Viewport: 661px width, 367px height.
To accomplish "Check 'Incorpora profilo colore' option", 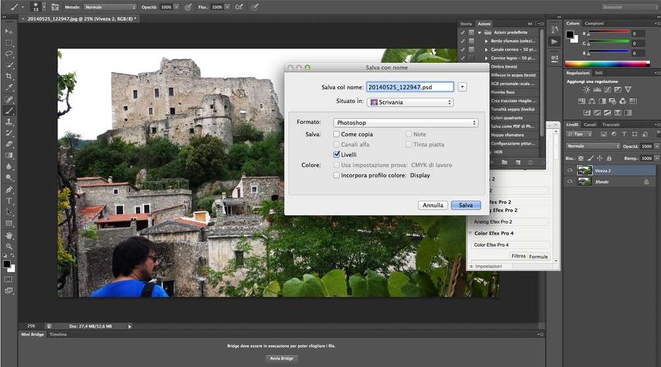I will click(337, 175).
